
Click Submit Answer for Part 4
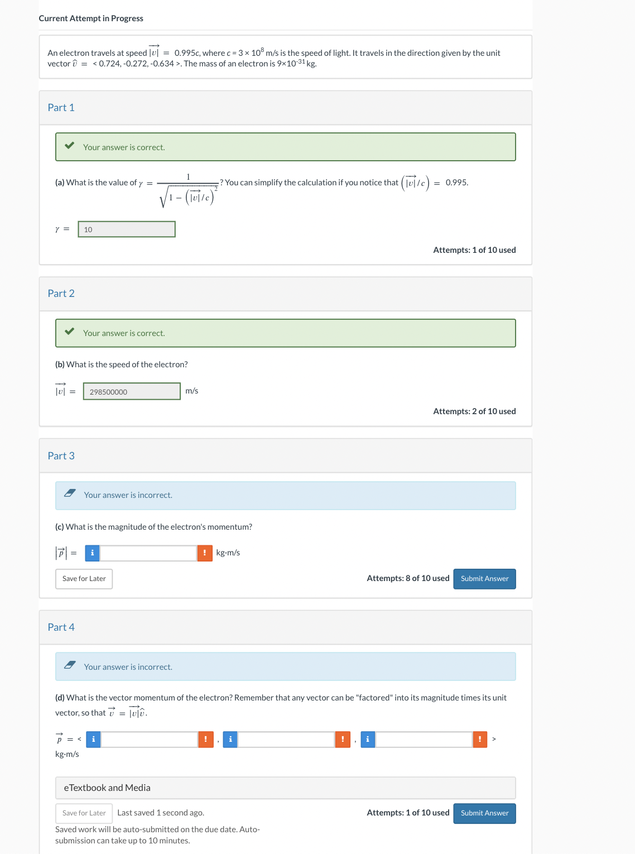[484, 813]
